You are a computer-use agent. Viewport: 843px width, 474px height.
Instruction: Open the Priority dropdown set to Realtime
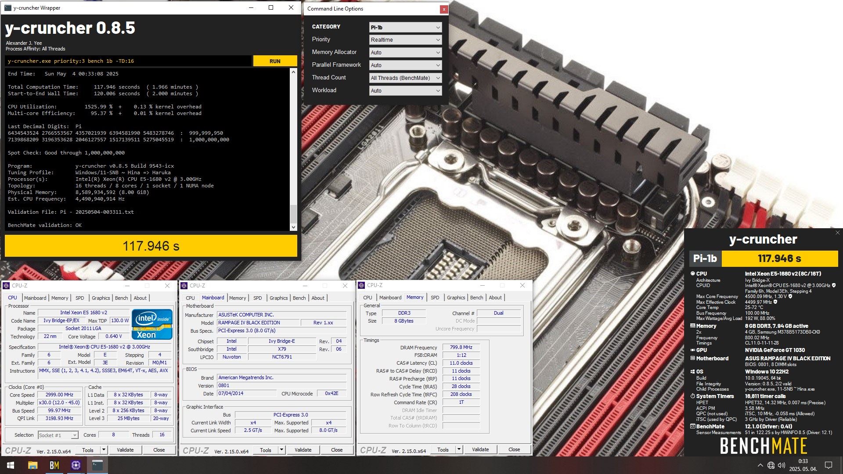[405, 40]
